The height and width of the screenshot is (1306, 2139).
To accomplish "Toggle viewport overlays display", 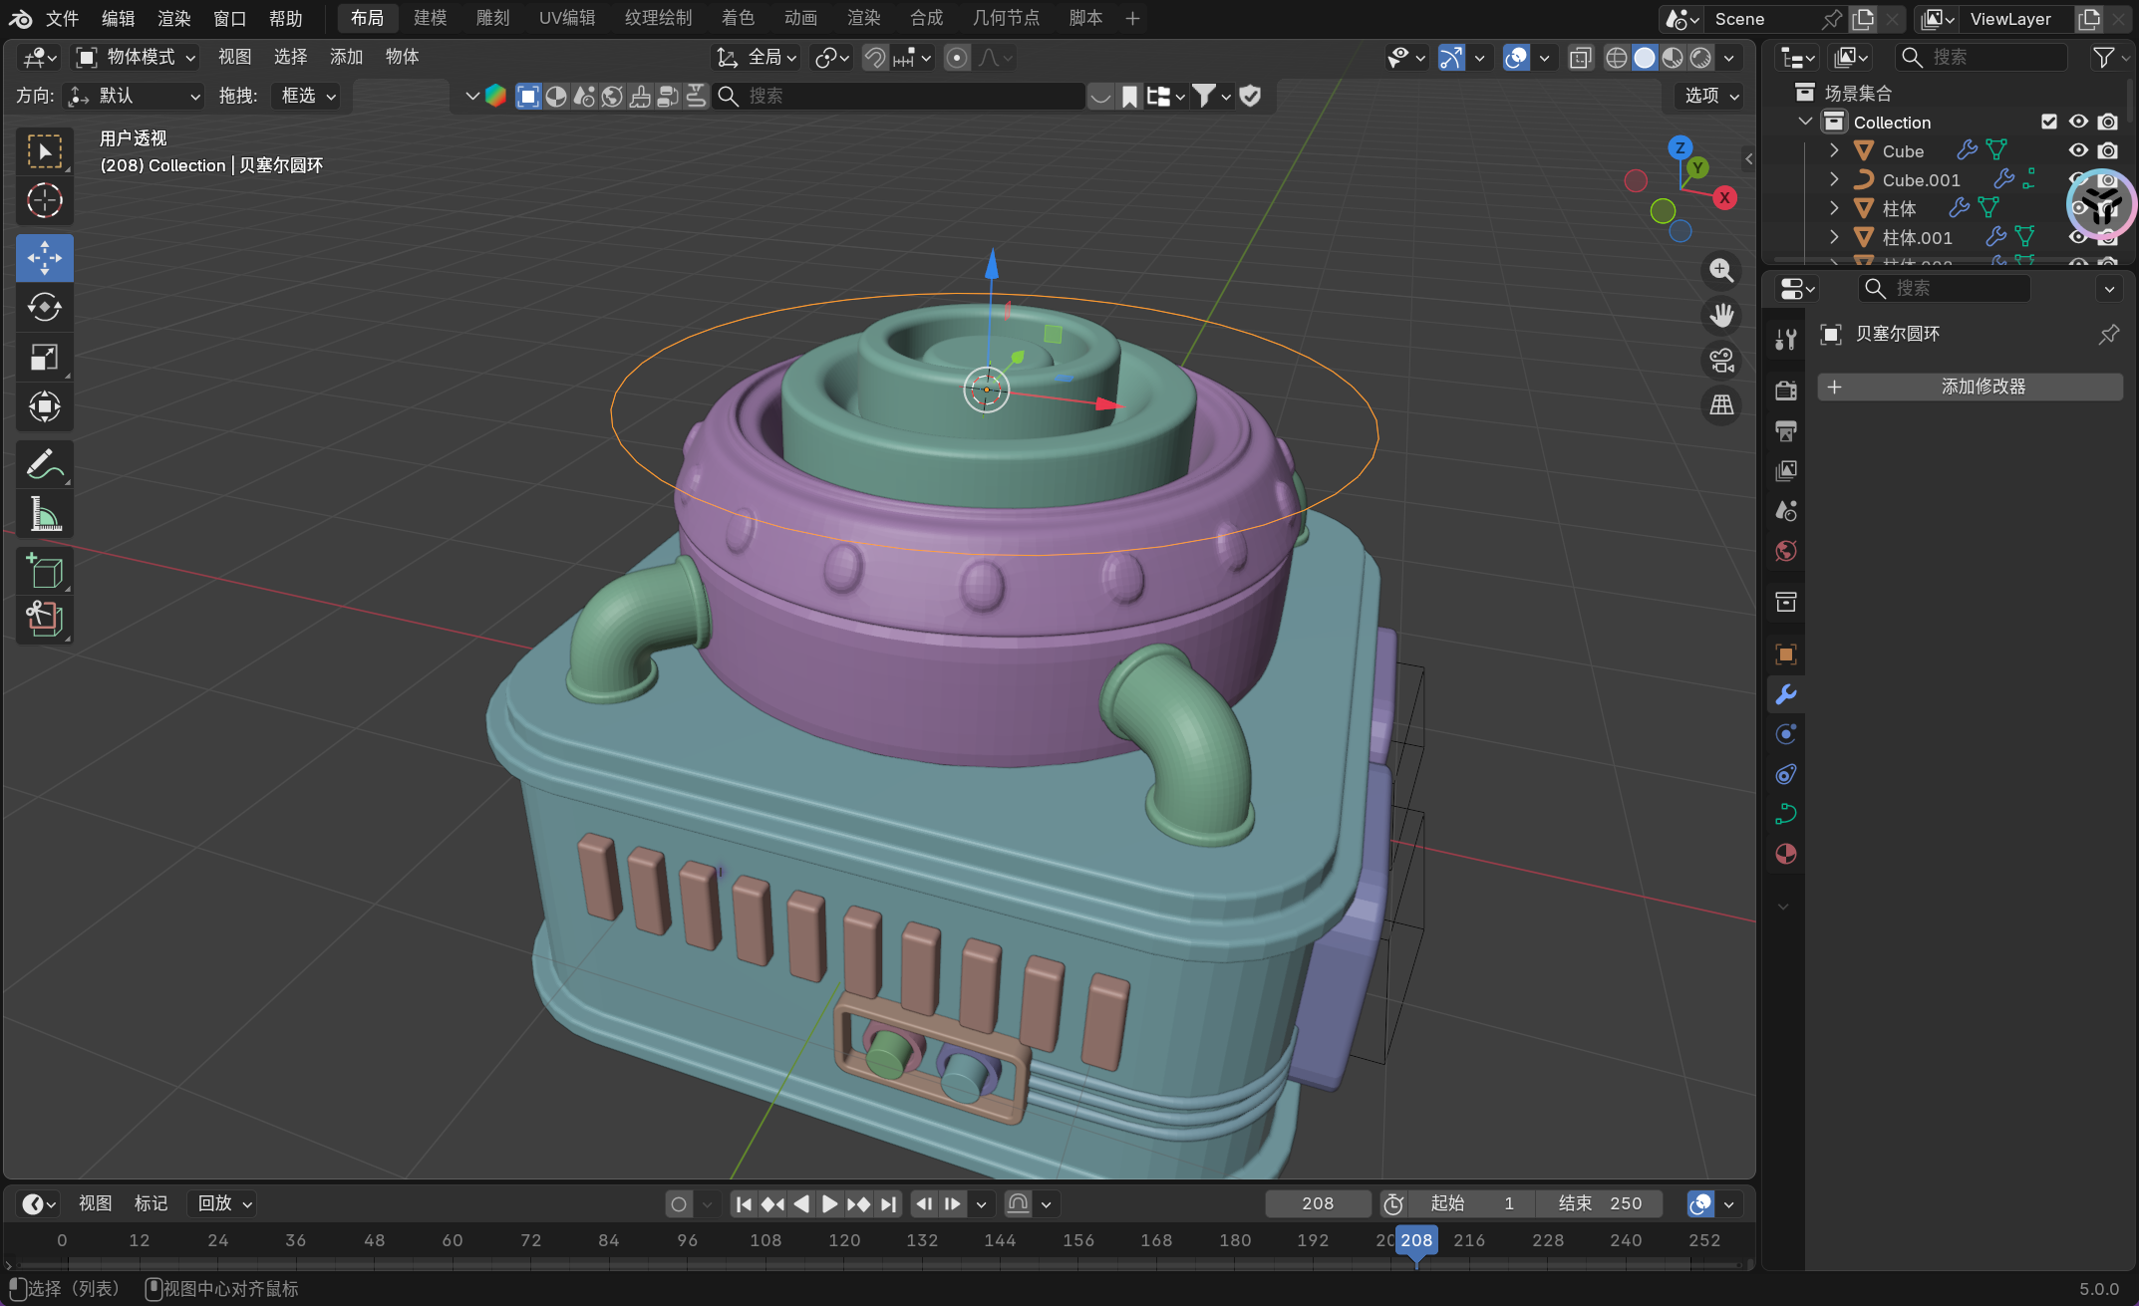I will pos(1516,58).
